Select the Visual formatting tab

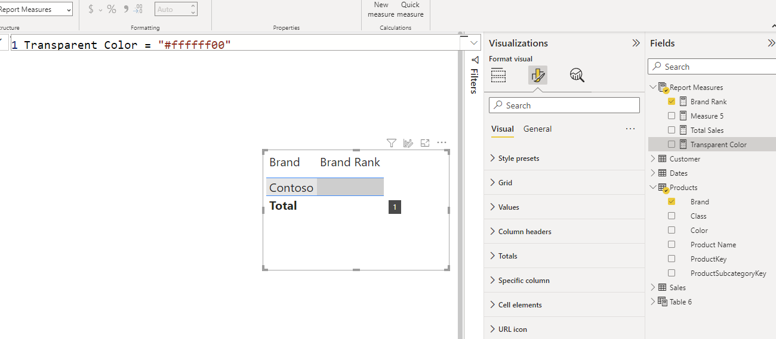click(x=502, y=129)
